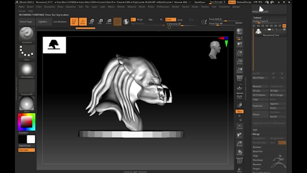Toggle Live Boolean mode
Image resolution: width=307 pixels, height=173 pixels.
(x=60, y=22)
